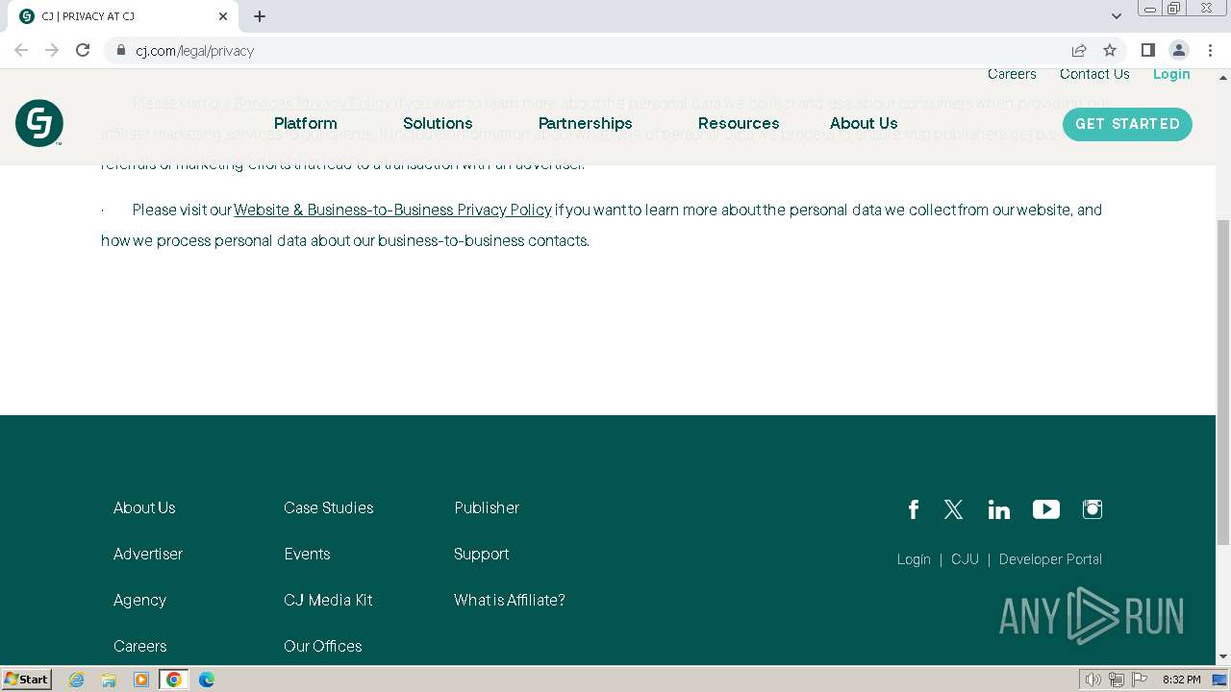The image size is (1231, 692).
Task: Open Chrome profile avatar
Action: (x=1178, y=50)
